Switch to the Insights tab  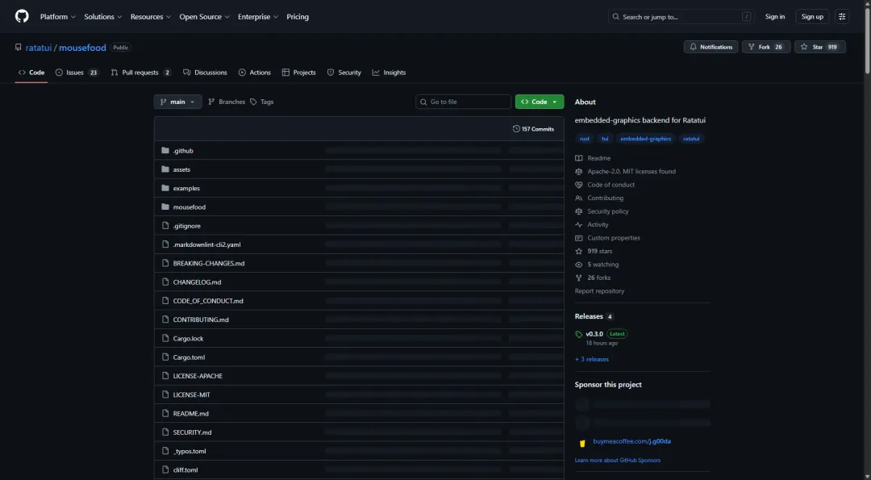[x=389, y=73]
